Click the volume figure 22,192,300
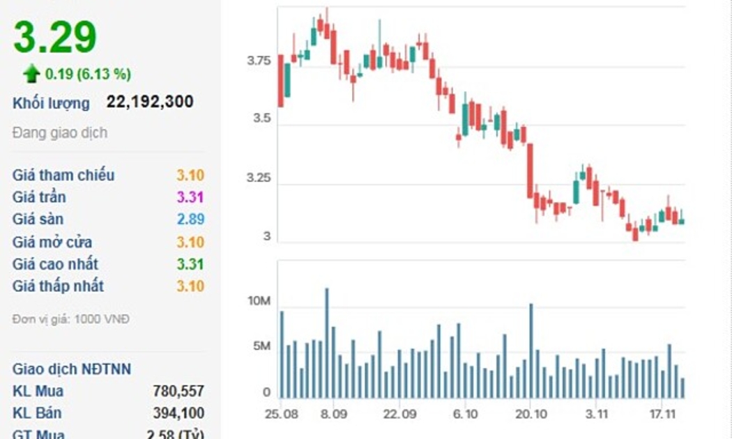Image resolution: width=732 pixels, height=439 pixels. pyautogui.click(x=150, y=102)
